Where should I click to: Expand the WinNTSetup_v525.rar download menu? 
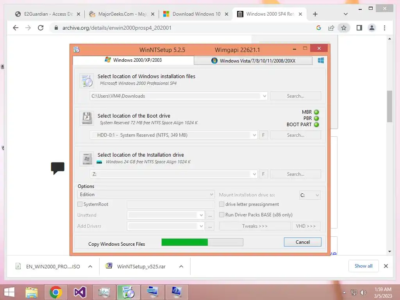click(181, 266)
